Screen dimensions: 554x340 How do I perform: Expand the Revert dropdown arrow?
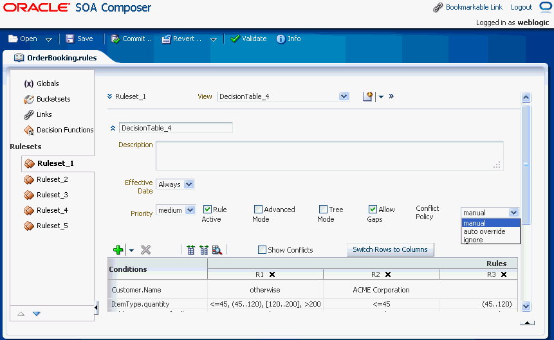(214, 40)
